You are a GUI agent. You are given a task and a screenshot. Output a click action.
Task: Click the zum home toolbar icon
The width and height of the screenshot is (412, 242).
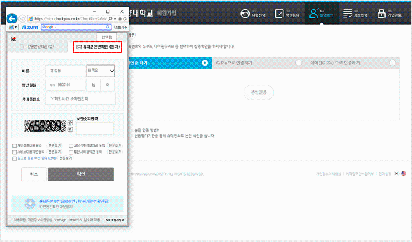(x=30, y=27)
